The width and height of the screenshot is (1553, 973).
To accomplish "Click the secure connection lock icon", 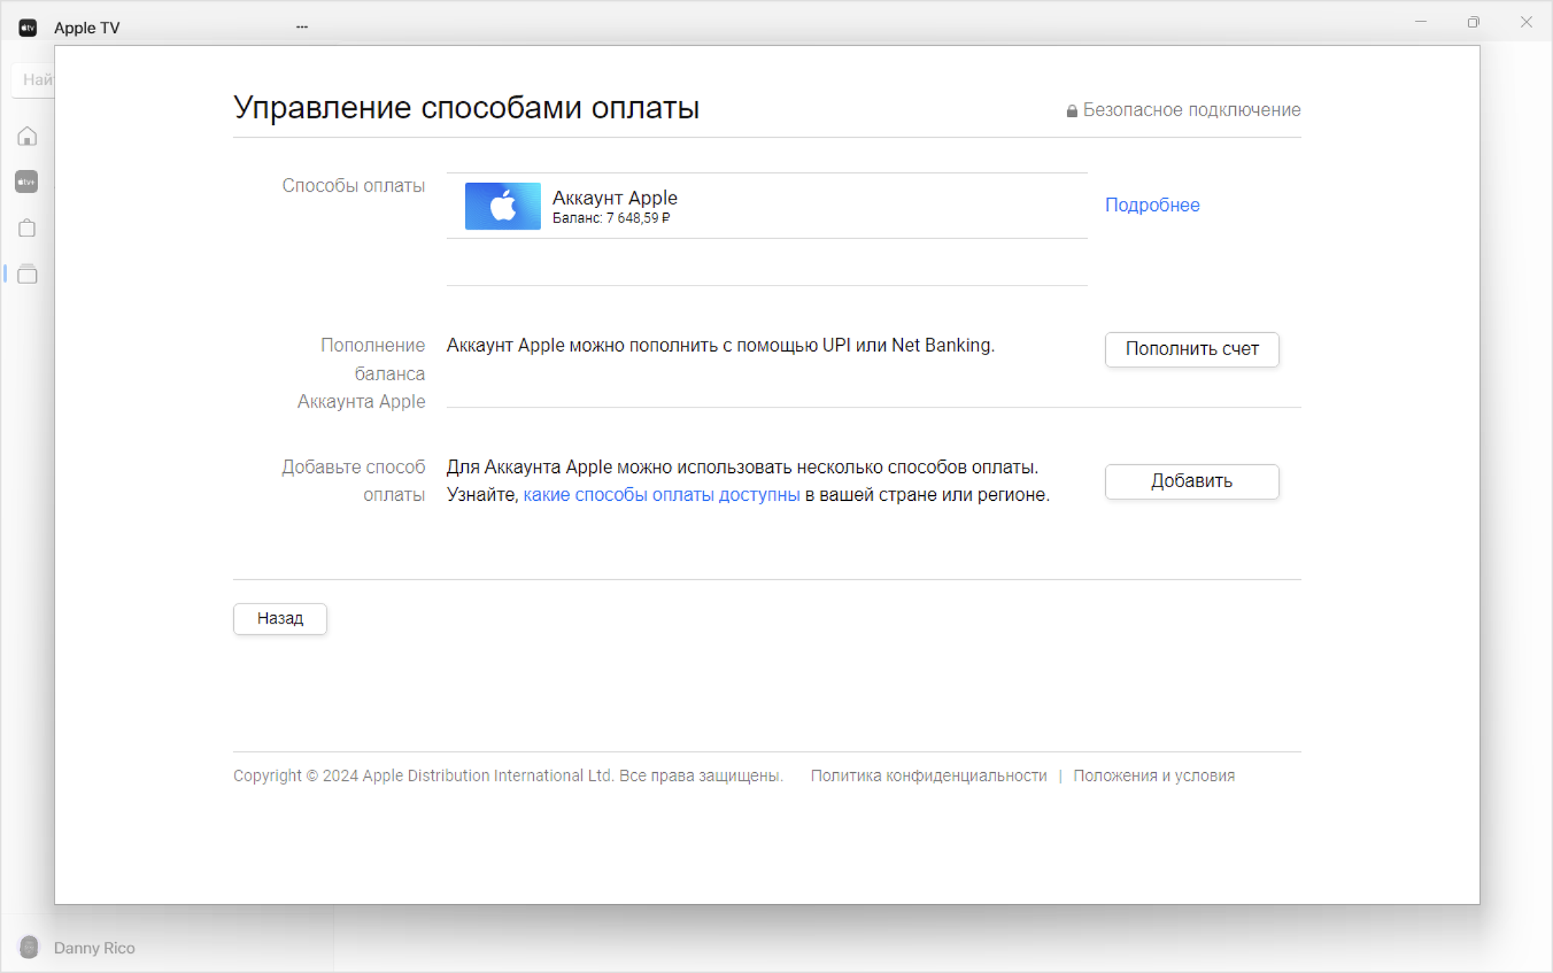I will click(x=1071, y=109).
